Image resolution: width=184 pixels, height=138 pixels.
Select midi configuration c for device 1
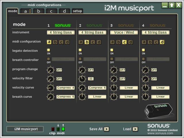point(61,42)
